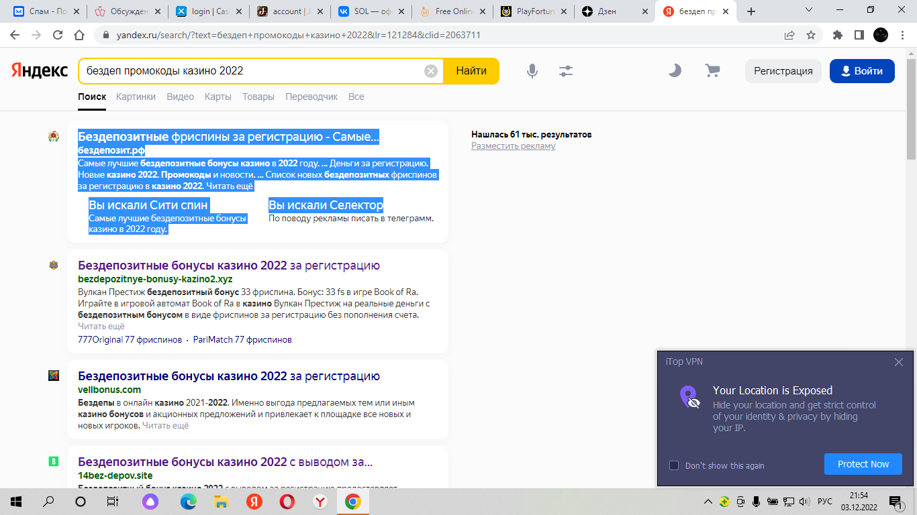Open Opera browser from taskbar
The width and height of the screenshot is (917, 515).
pyautogui.click(x=287, y=502)
